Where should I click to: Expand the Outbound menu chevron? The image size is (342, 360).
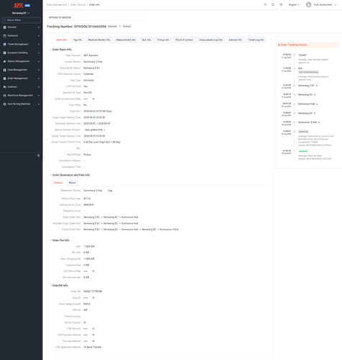39,36
